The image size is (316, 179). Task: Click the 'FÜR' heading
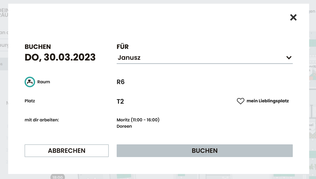coord(123,47)
